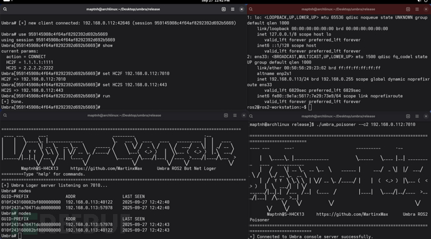Click the 'Maptnh@S-H4CK13' text in Umbra Console
This screenshot has width=431, height=239.
(39, 168)
